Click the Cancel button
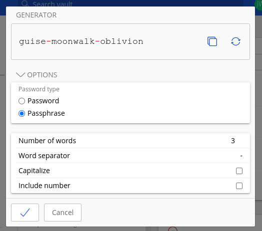The width and height of the screenshot is (262, 231). pos(62,213)
